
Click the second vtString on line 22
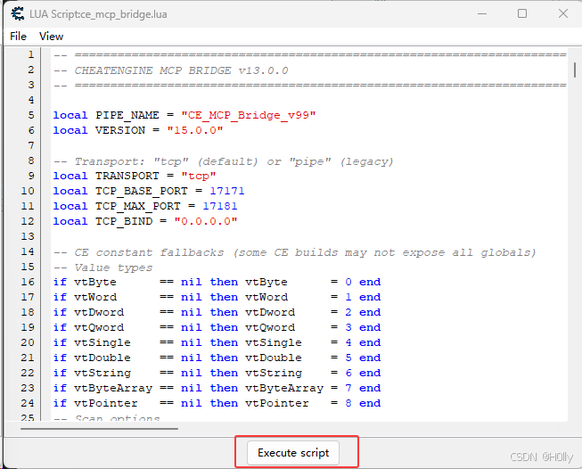pos(274,373)
